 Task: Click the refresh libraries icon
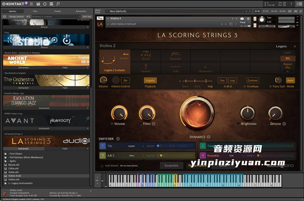[4, 17]
